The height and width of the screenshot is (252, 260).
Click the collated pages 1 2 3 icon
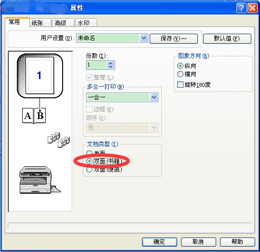coord(59,140)
